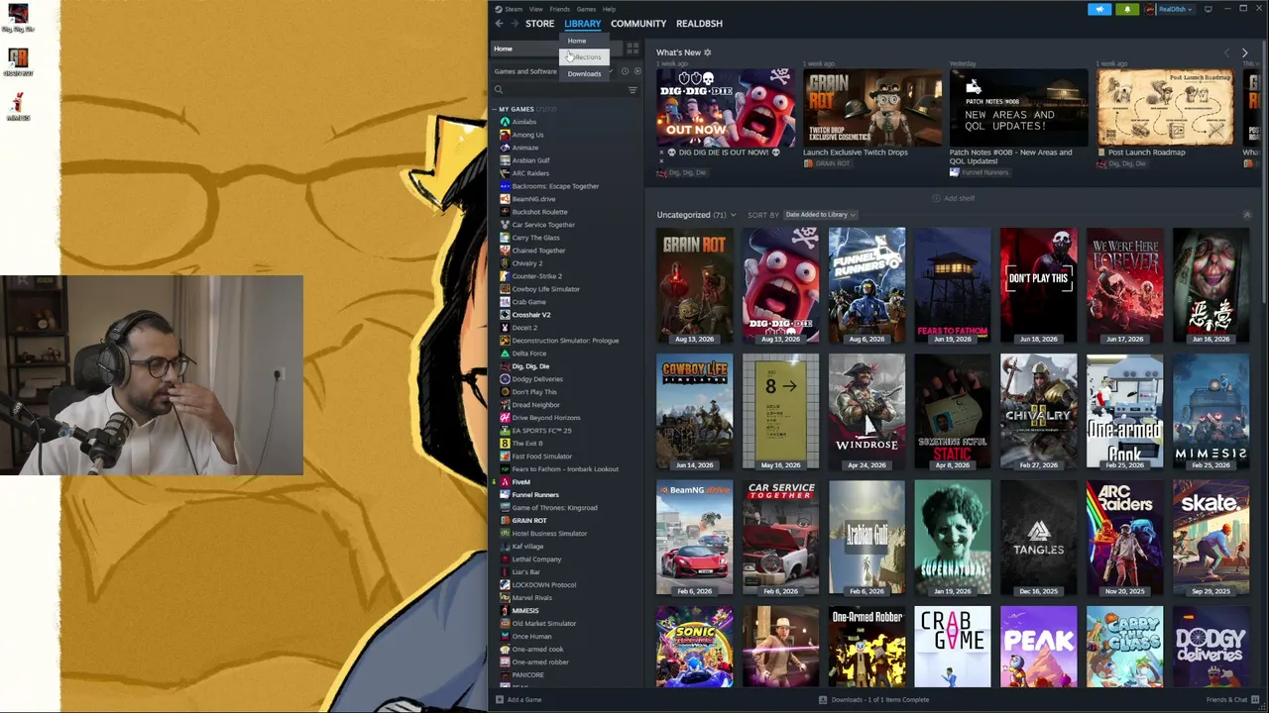This screenshot has height=713, width=1269.
Task: Go to the STORE tab
Action: tap(539, 24)
